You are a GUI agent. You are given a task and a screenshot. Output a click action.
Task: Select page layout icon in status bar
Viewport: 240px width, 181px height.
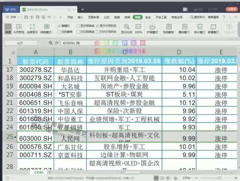pos(162,178)
